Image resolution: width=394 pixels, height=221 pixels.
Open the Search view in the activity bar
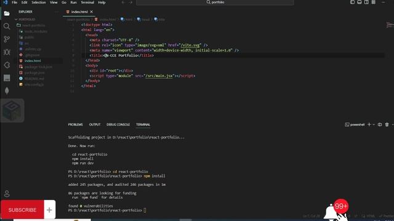[7, 26]
